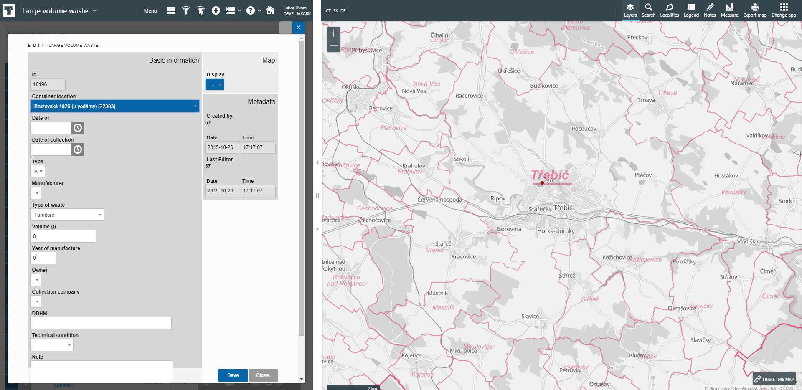Open the Measure tool
Image resolution: width=802 pixels, height=390 pixels.
729,10
